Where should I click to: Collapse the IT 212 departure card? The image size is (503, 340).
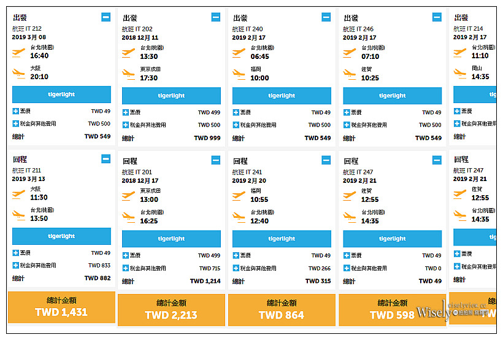point(106,17)
